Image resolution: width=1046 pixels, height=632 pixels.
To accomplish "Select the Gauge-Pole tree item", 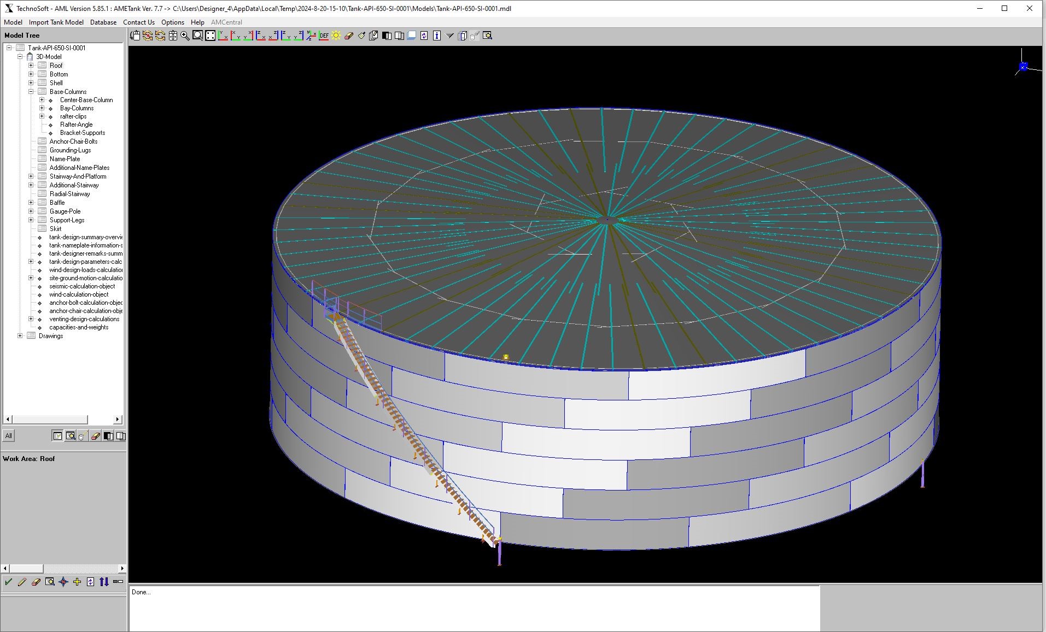I will point(65,211).
